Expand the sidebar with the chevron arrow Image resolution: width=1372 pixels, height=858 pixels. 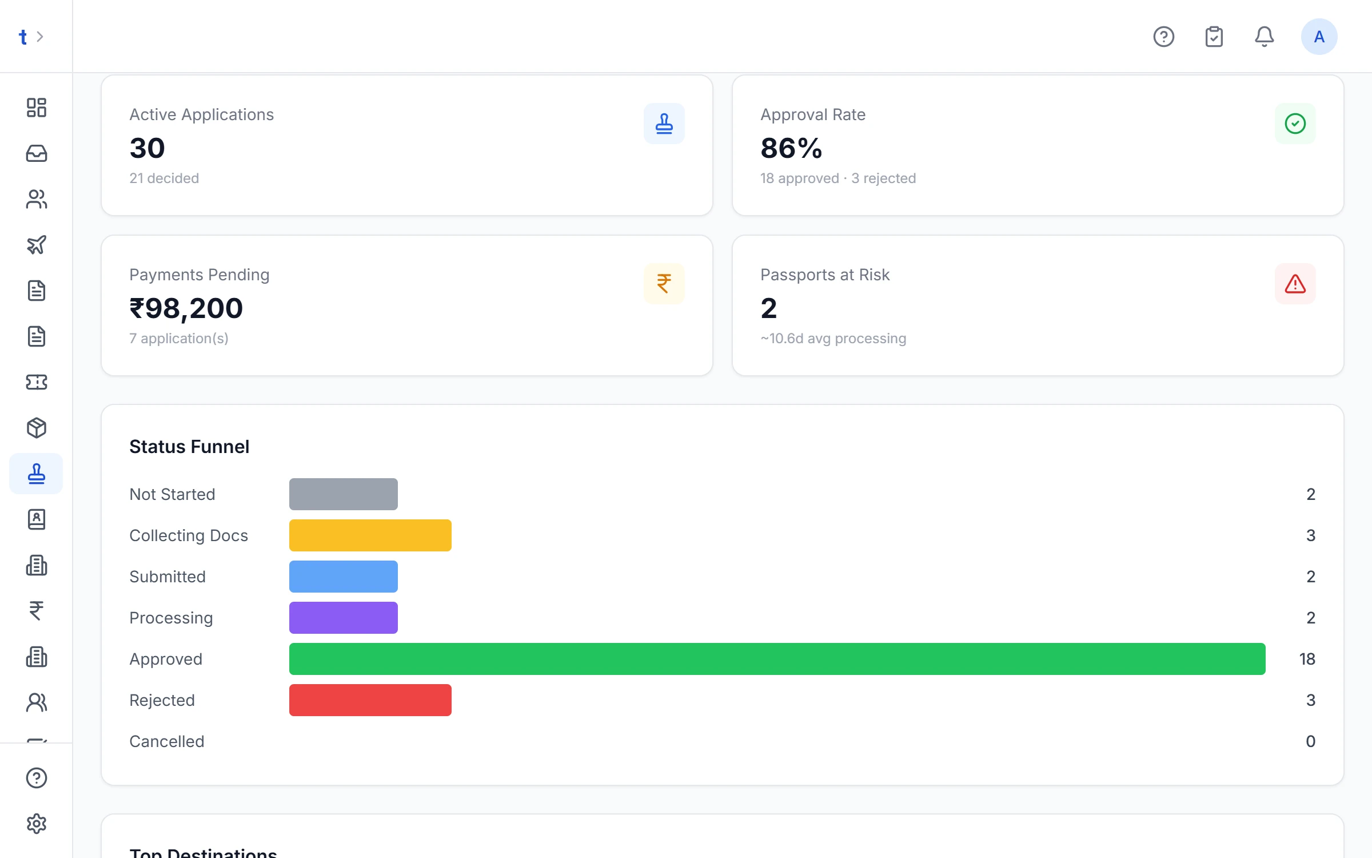(40, 37)
